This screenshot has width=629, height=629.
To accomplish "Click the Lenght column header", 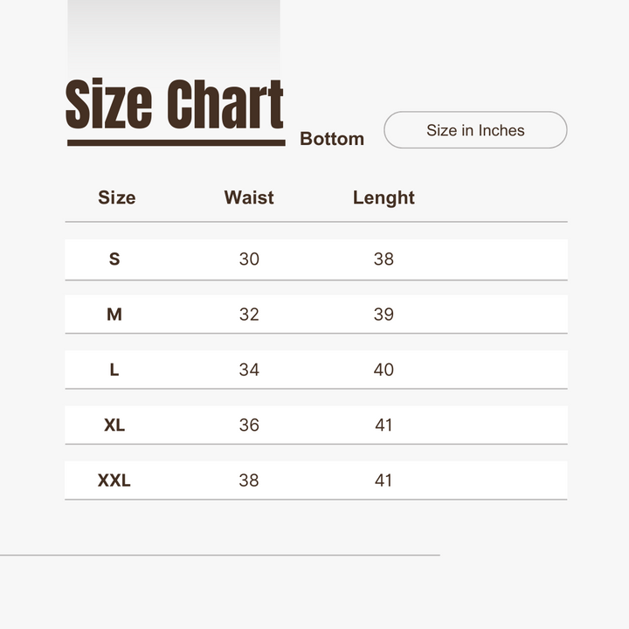I will [x=384, y=198].
